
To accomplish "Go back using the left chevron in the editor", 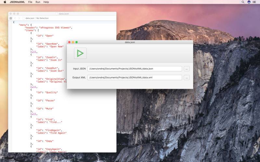I will [15, 18].
